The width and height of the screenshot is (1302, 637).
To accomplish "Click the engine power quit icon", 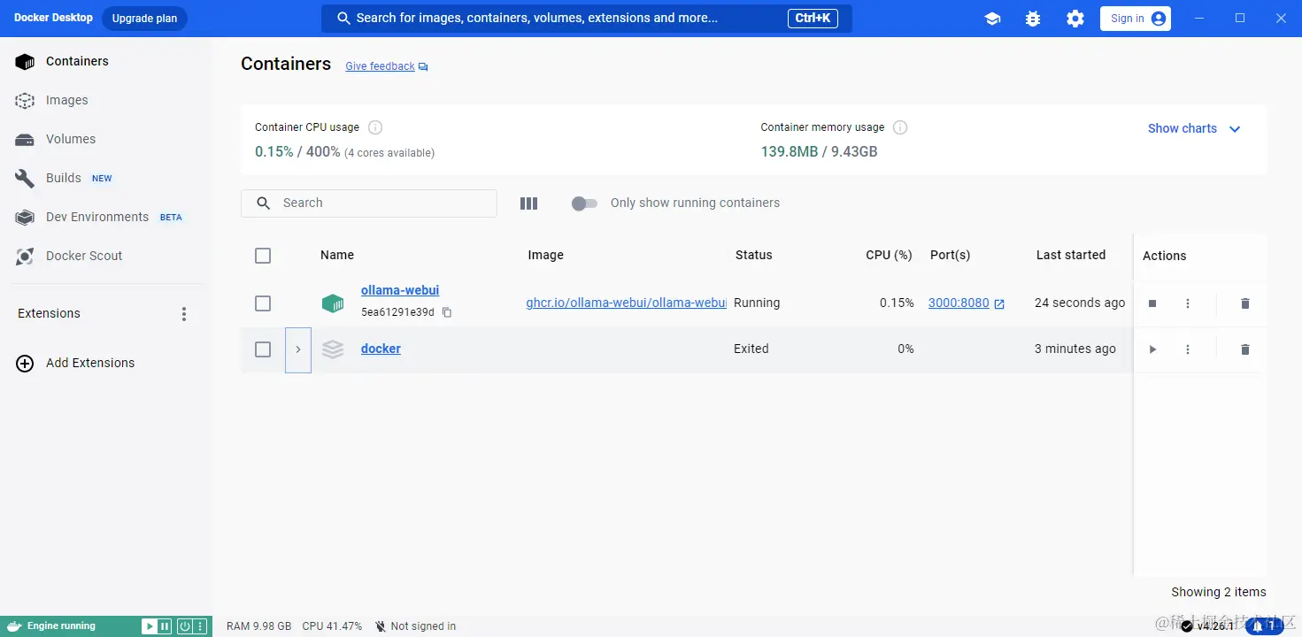I will point(184,626).
